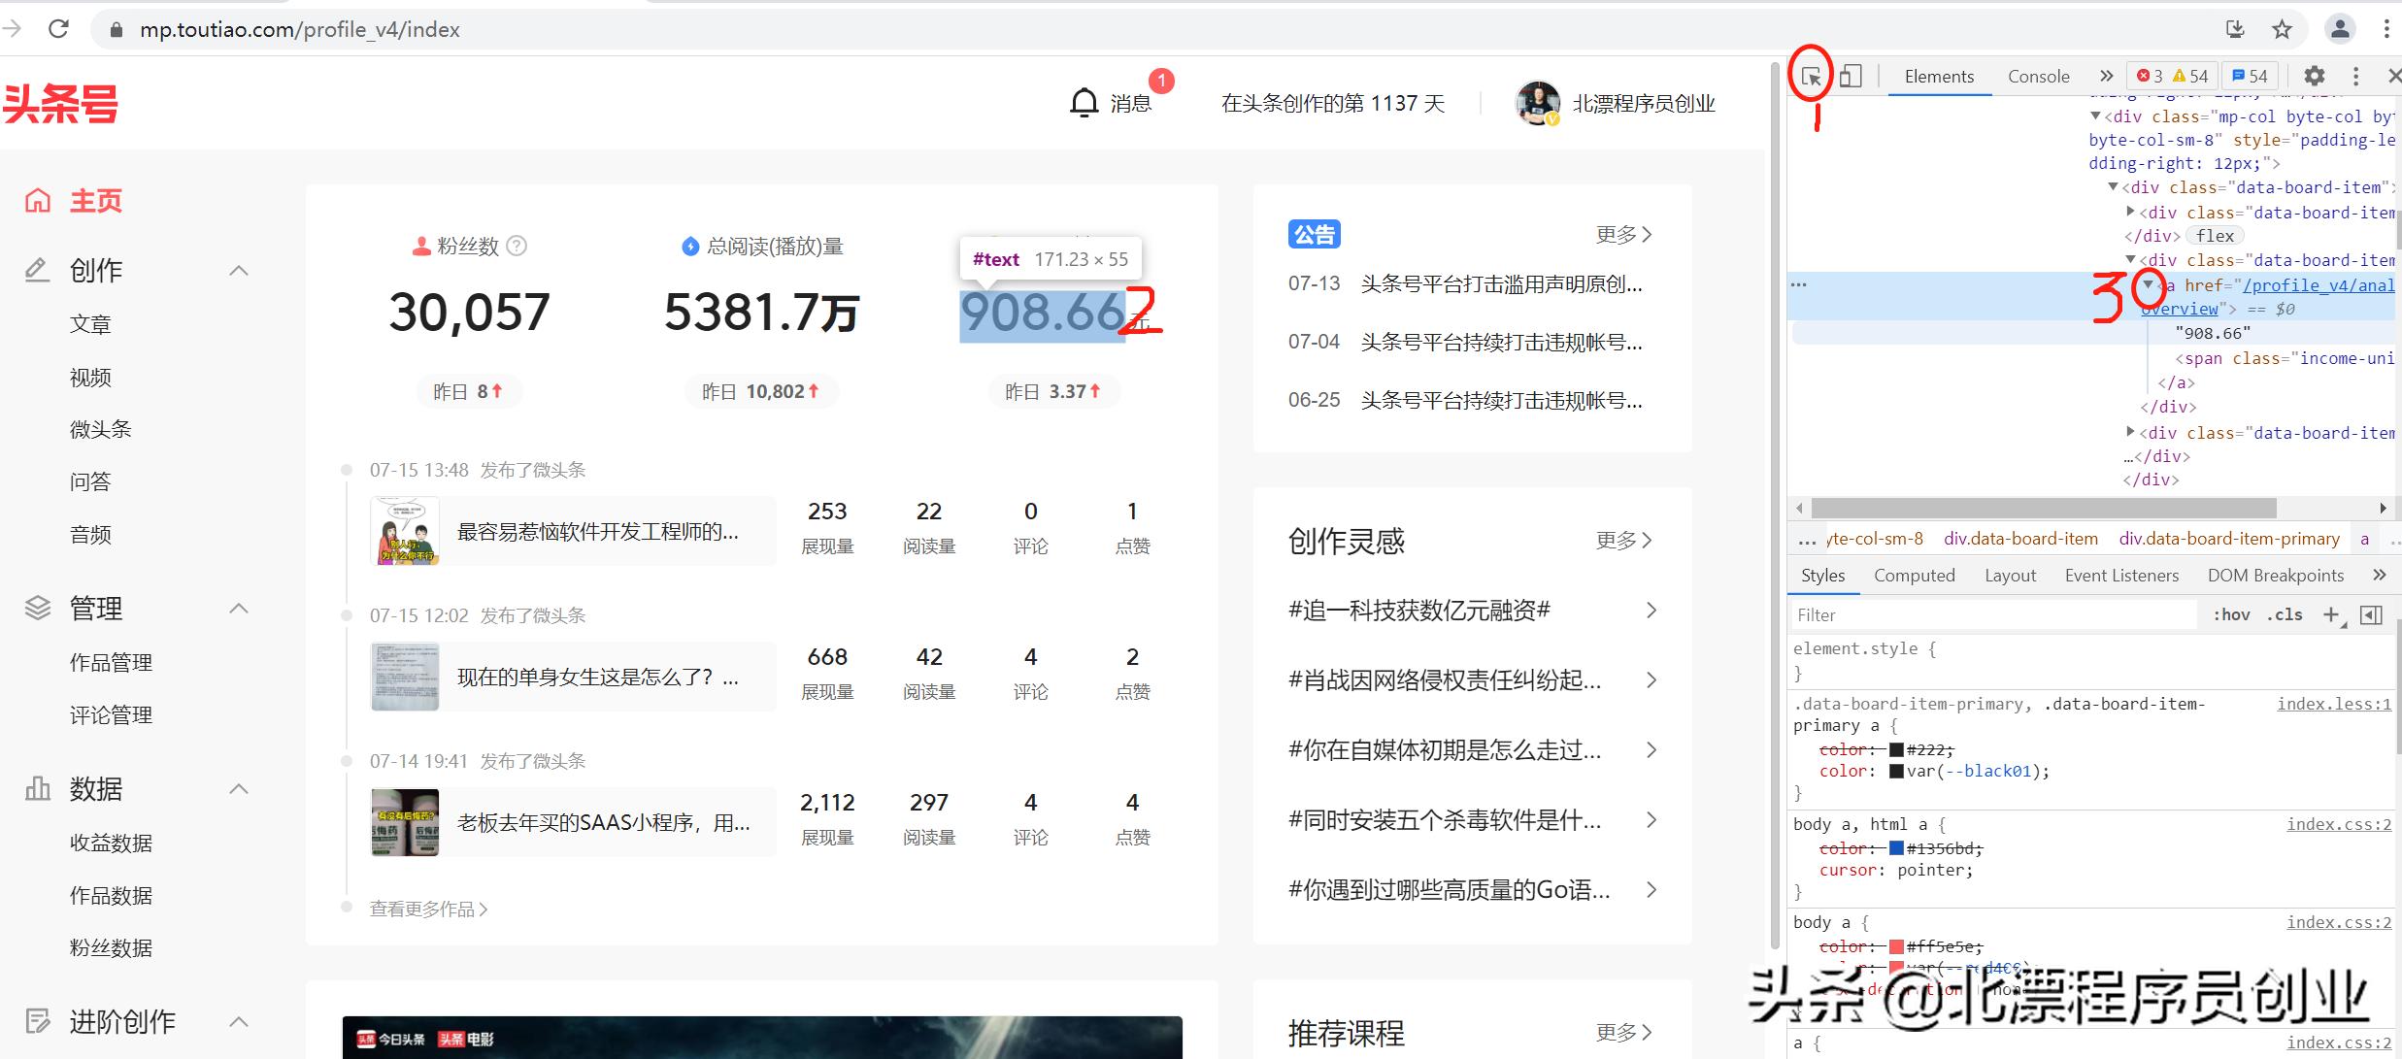Open the Computed styles tab

(1914, 575)
